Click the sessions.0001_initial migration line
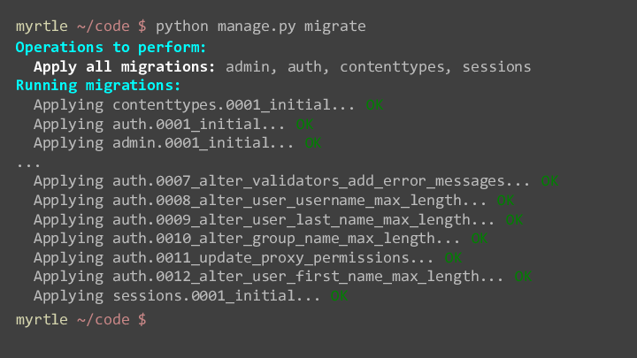This screenshot has width=637, height=358. coord(191,296)
